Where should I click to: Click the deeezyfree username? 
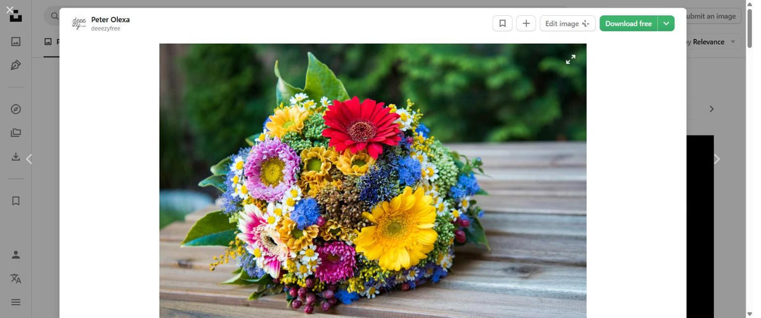tap(106, 29)
